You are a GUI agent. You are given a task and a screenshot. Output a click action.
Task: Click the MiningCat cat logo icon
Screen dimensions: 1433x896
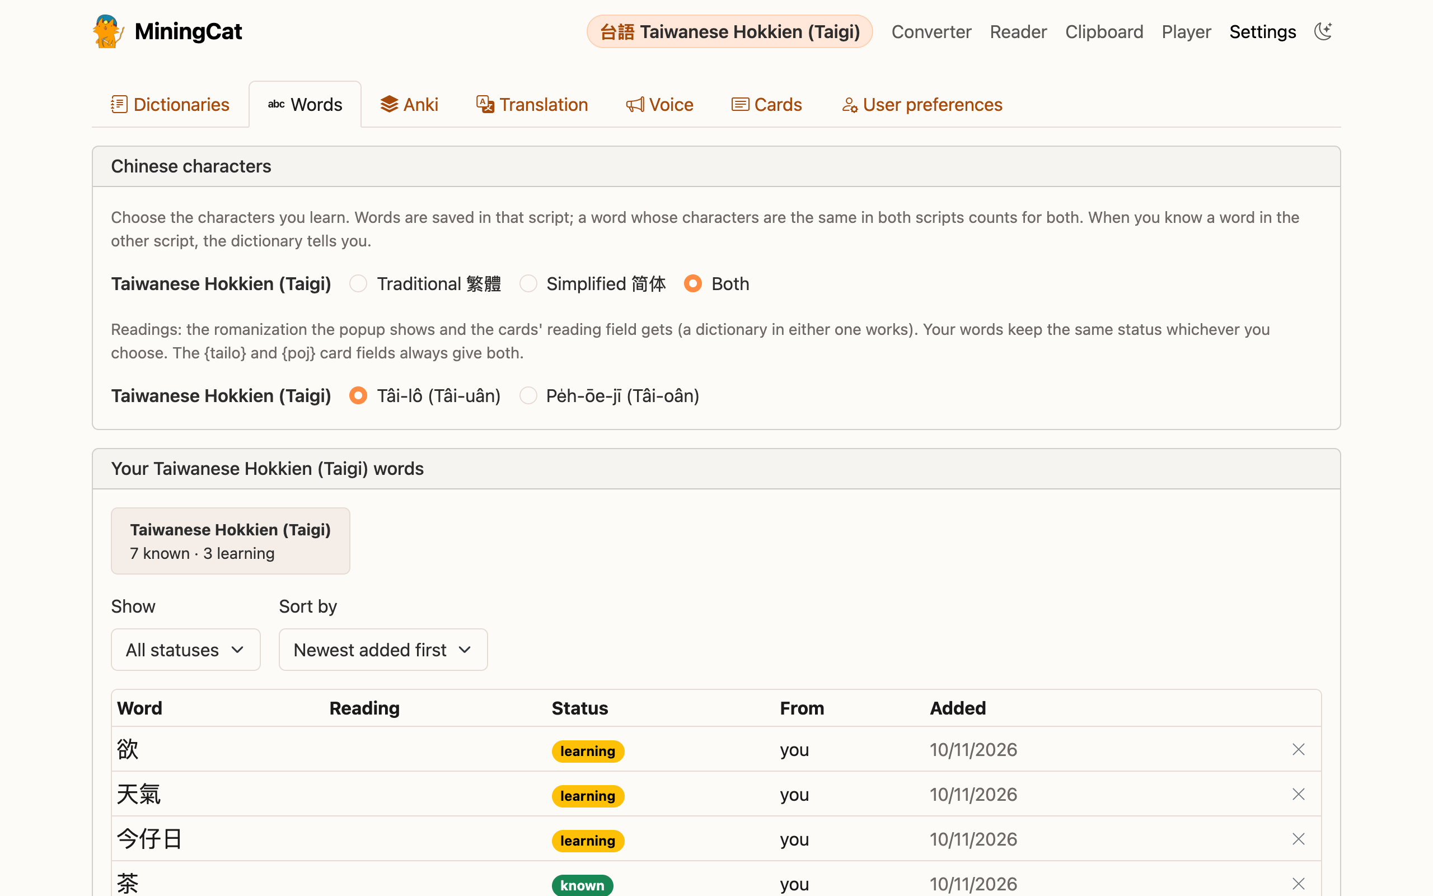pyautogui.click(x=109, y=31)
